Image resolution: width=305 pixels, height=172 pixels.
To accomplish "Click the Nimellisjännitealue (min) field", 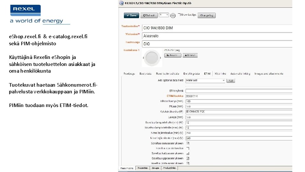I will point(239,133).
